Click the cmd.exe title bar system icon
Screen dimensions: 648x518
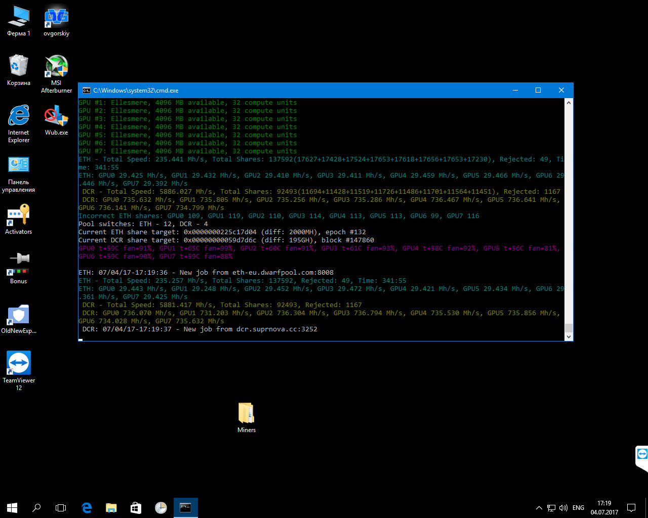point(87,91)
